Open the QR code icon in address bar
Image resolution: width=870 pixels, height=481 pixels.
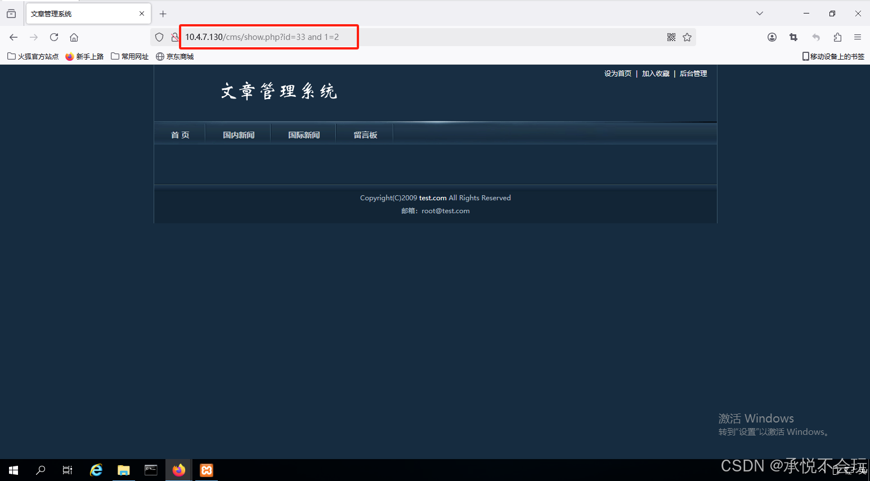671,37
